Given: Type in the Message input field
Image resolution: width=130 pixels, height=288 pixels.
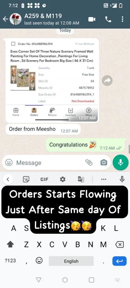Looking at the screenshot, I should pos(50,163).
